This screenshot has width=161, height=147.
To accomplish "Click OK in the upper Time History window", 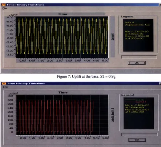I will (137, 63).
